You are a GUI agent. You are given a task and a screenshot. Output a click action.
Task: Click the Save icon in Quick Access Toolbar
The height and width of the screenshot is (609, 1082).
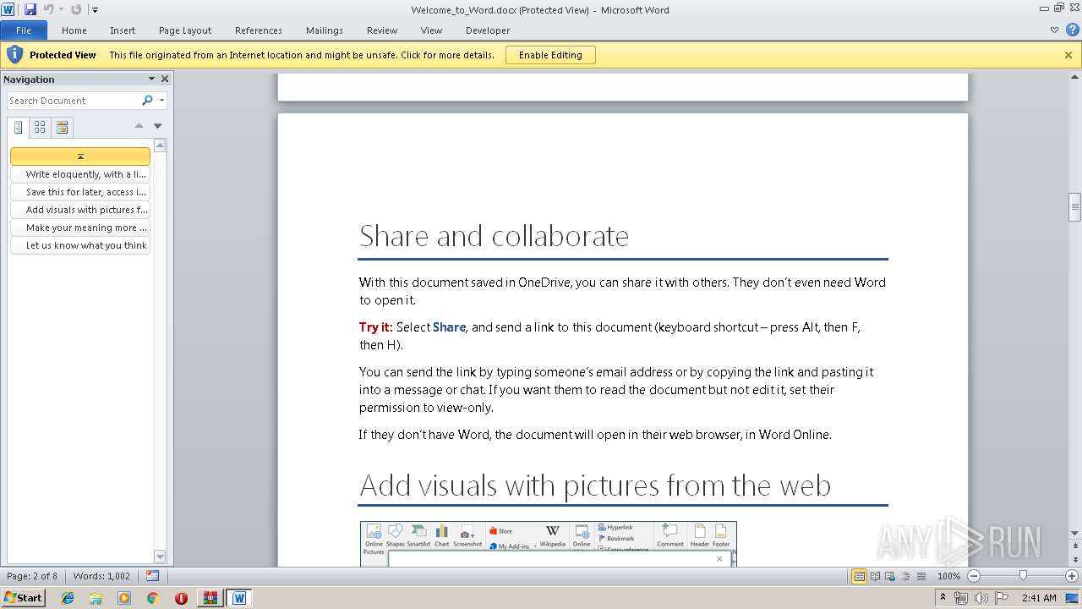tap(30, 9)
